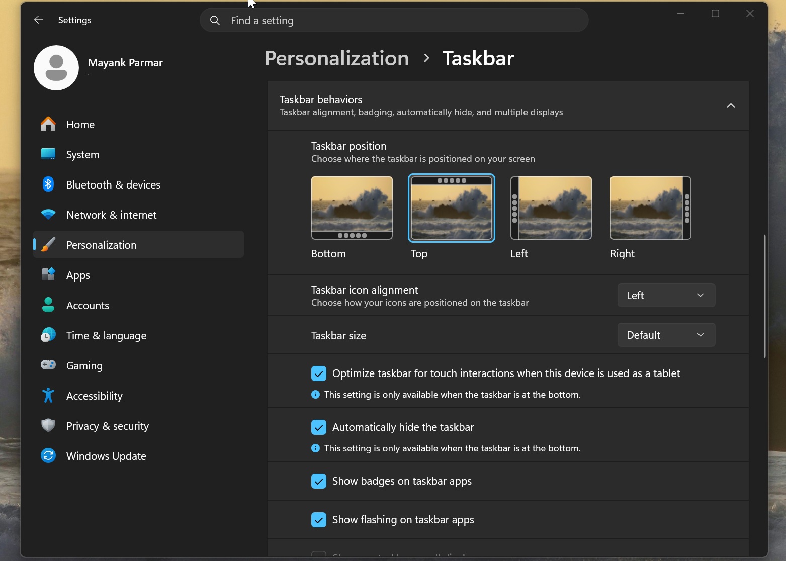The image size is (786, 561).
Task: Click the Home house icon
Action: point(48,124)
